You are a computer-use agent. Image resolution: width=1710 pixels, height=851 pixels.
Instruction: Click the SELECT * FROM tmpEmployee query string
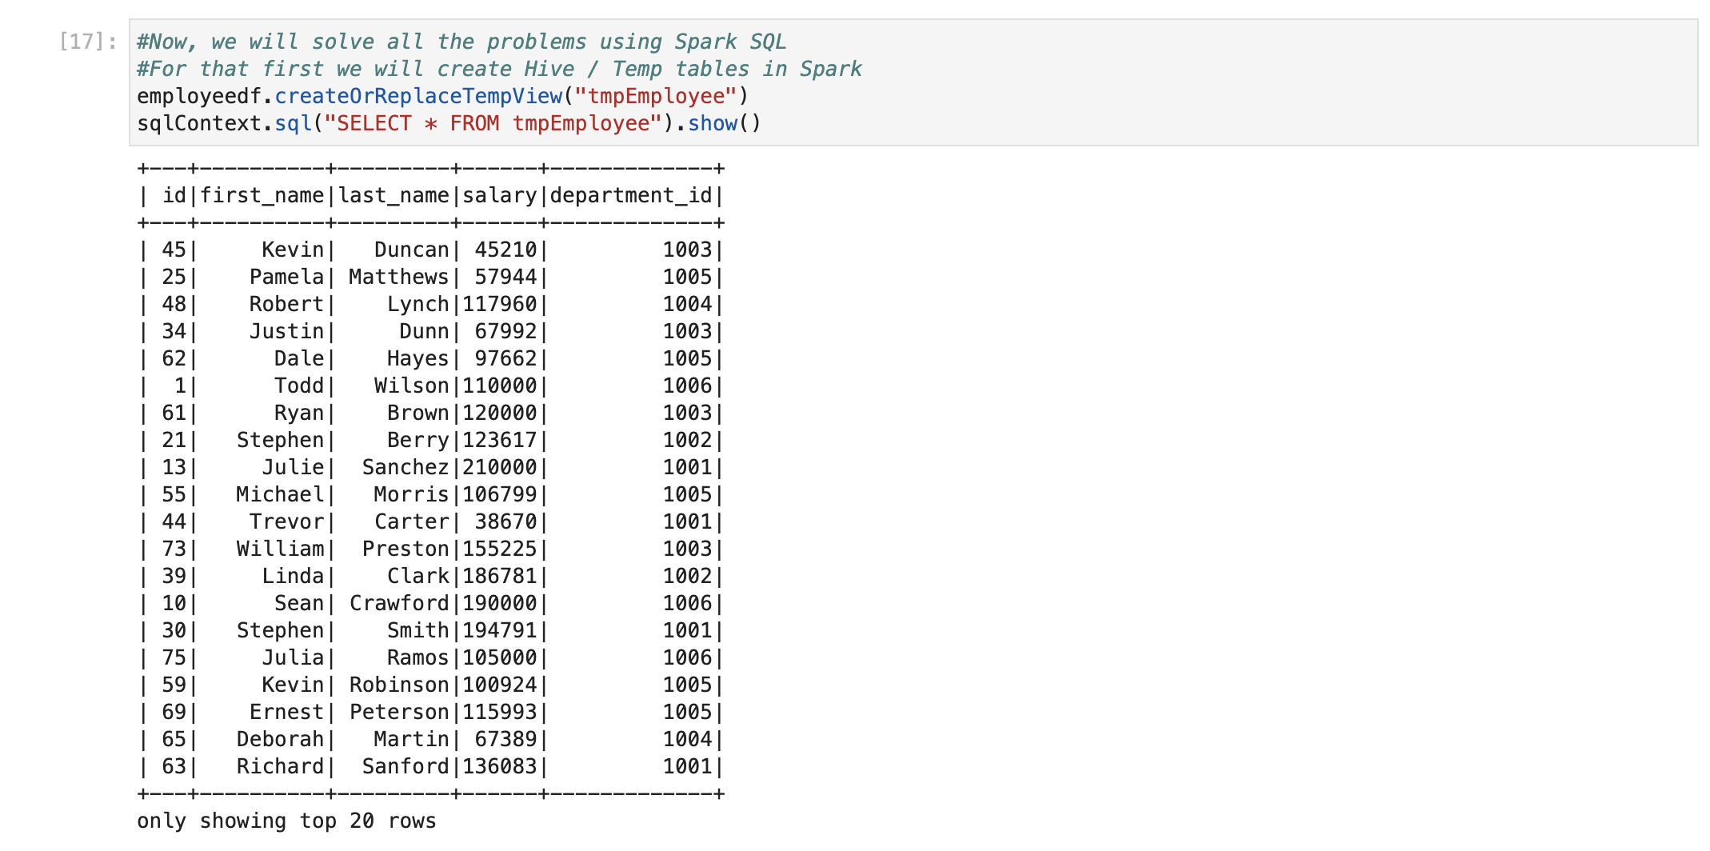tap(493, 123)
